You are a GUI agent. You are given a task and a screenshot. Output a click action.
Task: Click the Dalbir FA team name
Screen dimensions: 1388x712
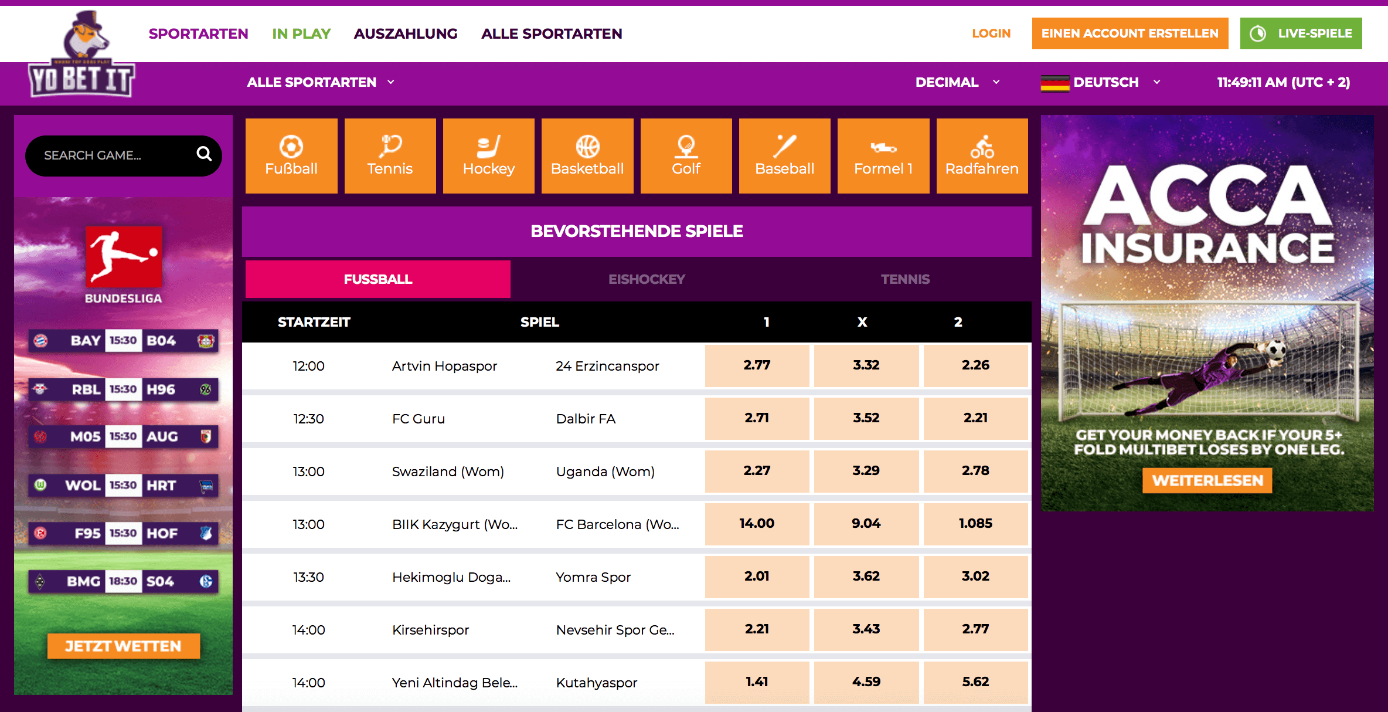click(x=586, y=419)
